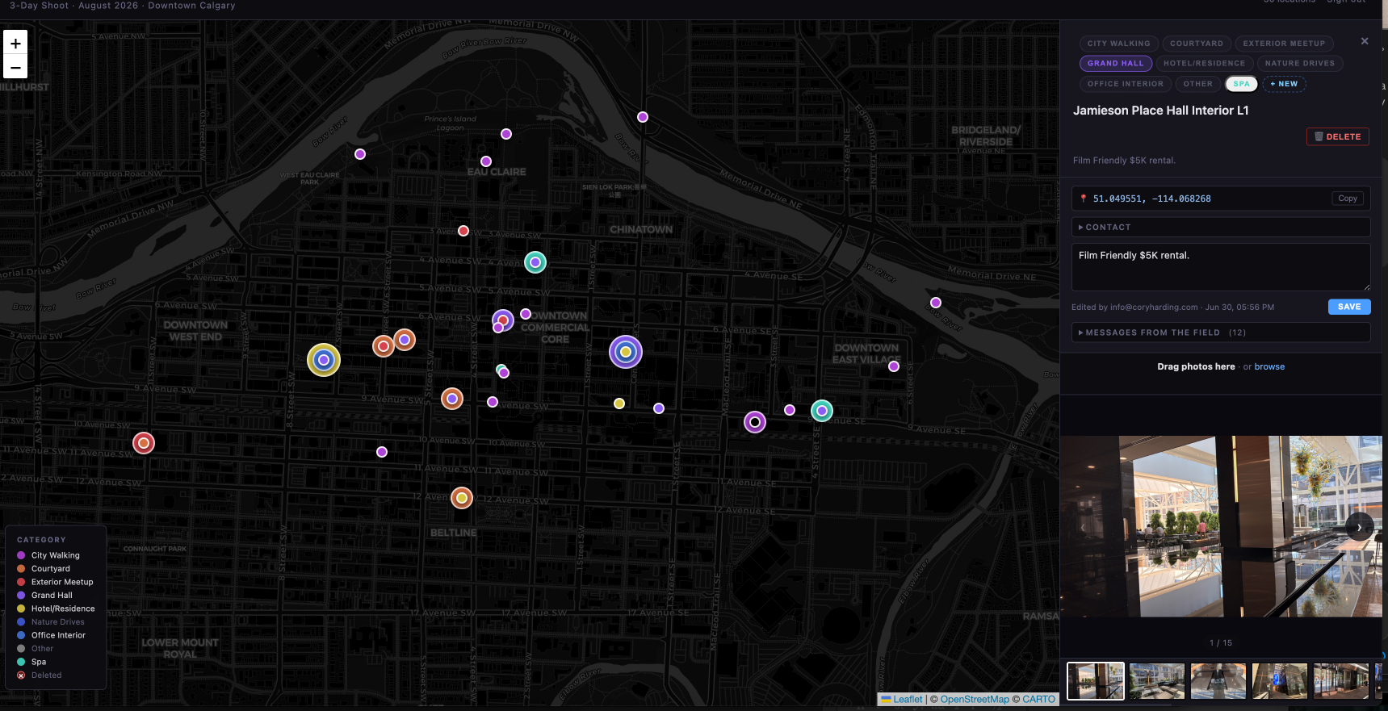
Task: Filter by Grand Hall in the legend
Action: (x=52, y=596)
